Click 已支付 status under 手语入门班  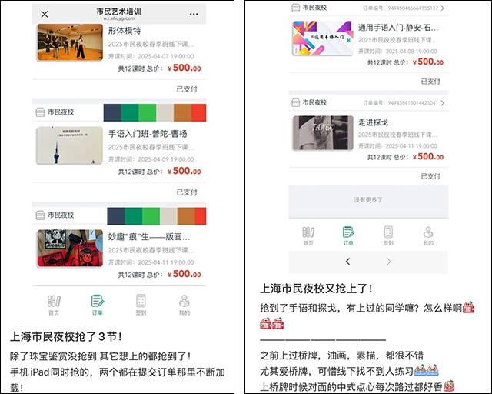point(187,192)
